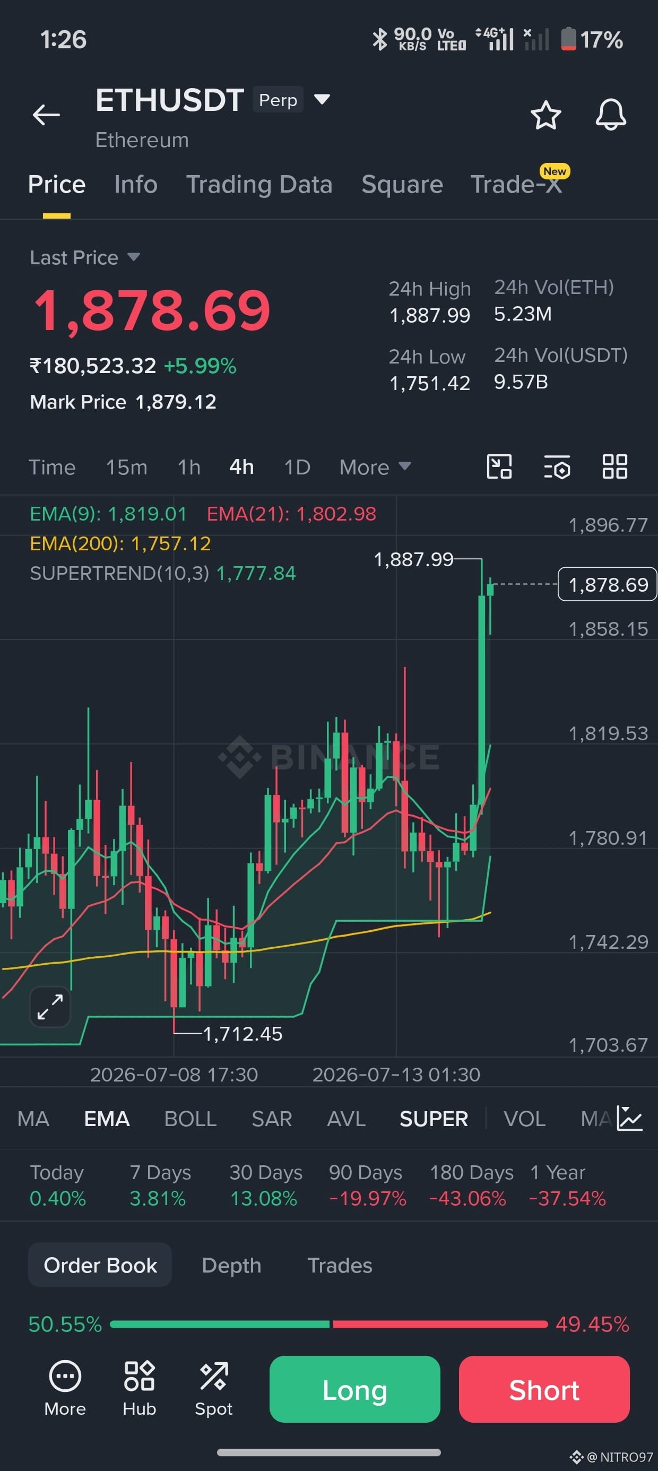Tap the 4G signal strength icon
The image size is (658, 1471).
point(496,39)
